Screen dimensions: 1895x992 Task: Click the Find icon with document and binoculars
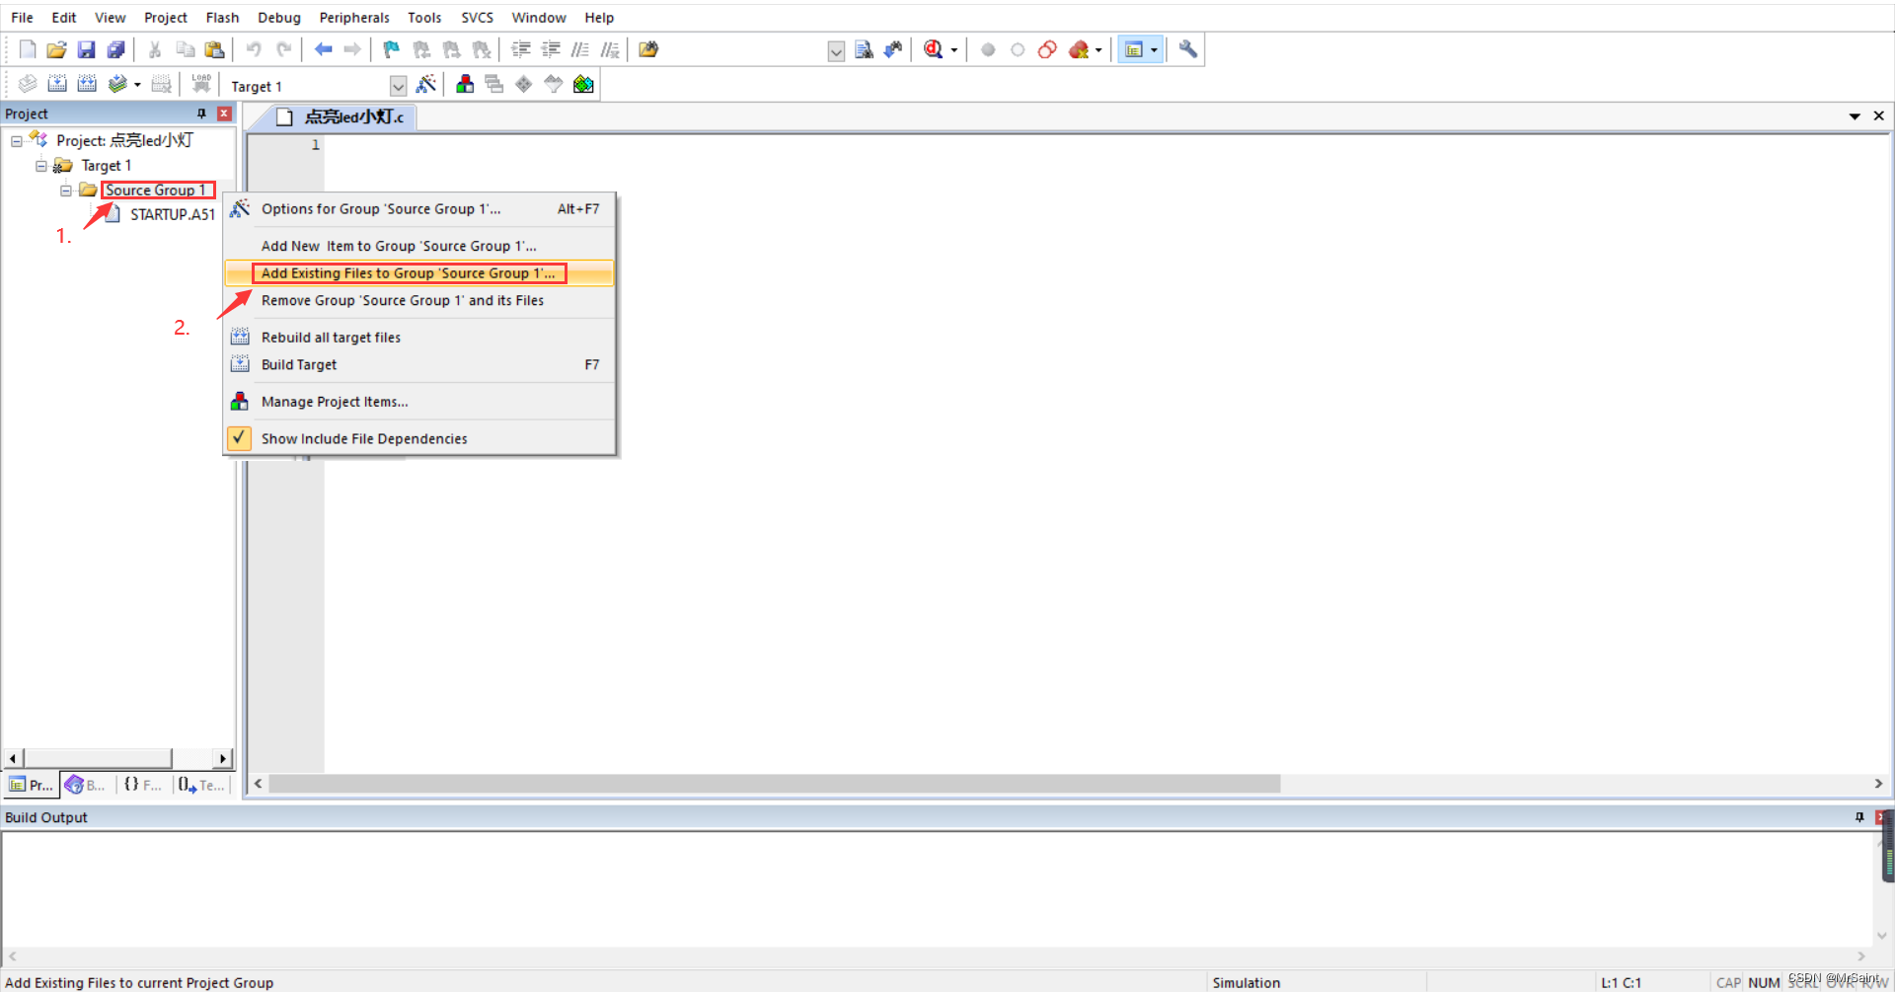point(864,49)
